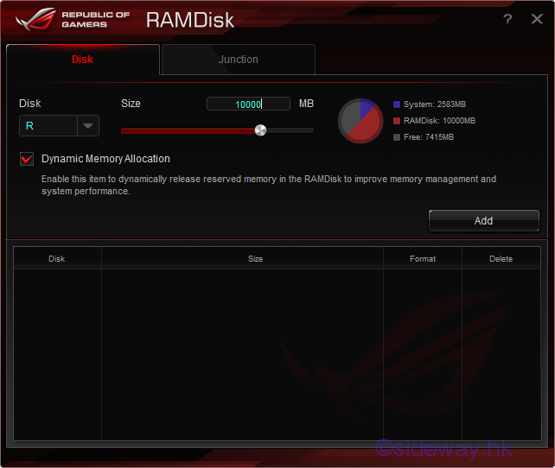Click the memory usage pie chart
Screen dimensions: 555x468
360,121
